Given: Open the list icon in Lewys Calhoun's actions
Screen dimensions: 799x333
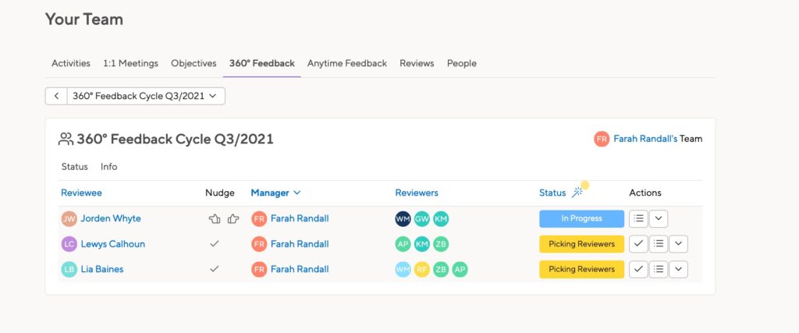Looking at the screenshot, I should [659, 244].
